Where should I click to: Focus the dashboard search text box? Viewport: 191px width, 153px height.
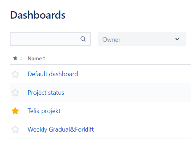click(50, 39)
